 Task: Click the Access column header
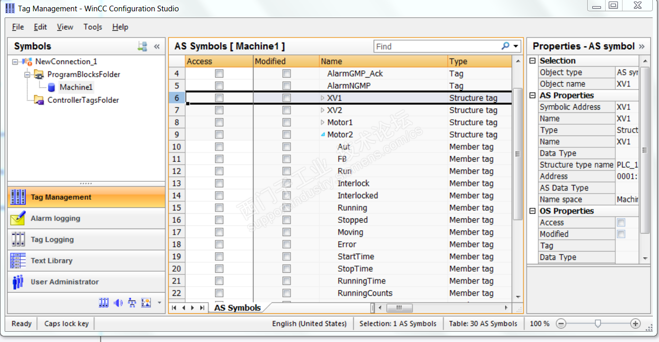pyautogui.click(x=219, y=61)
